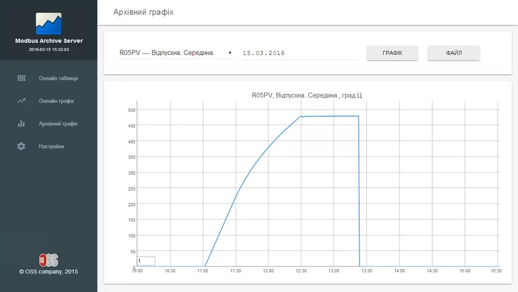
Task: Click the 11:00 label on the time axis
Action: point(203,271)
